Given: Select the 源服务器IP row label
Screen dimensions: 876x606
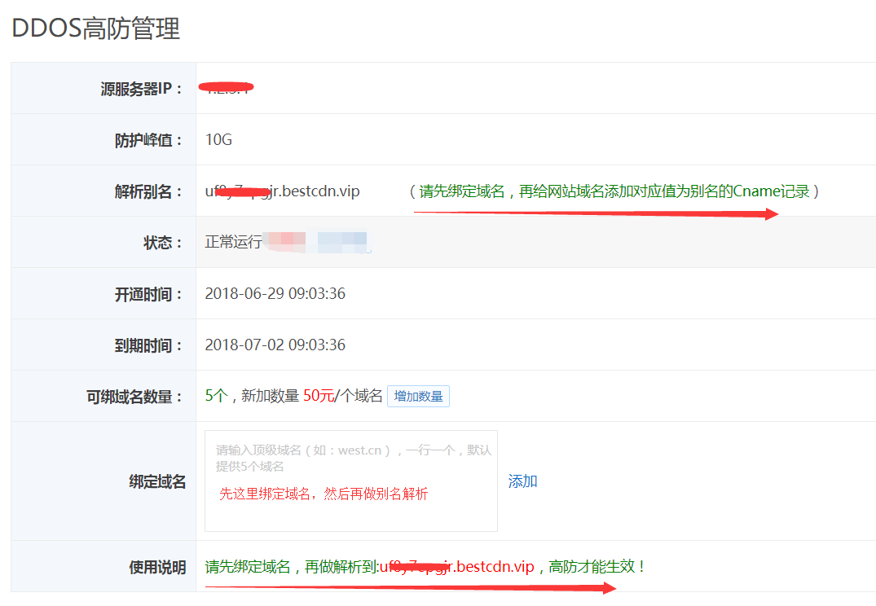Looking at the screenshot, I should 142,89.
